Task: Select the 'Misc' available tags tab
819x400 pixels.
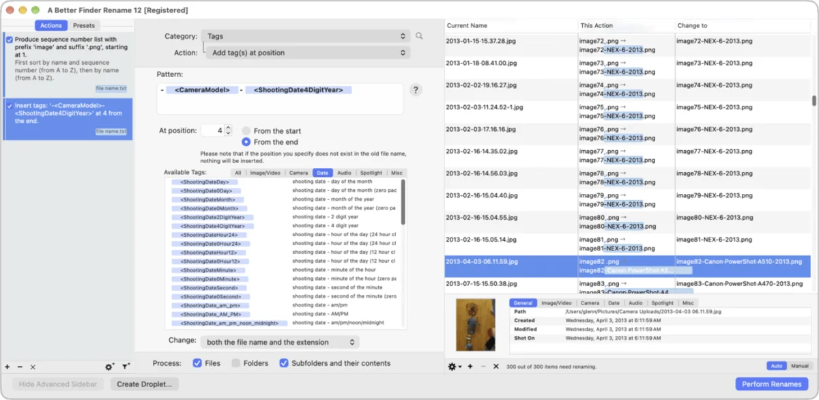Action: 397,173
